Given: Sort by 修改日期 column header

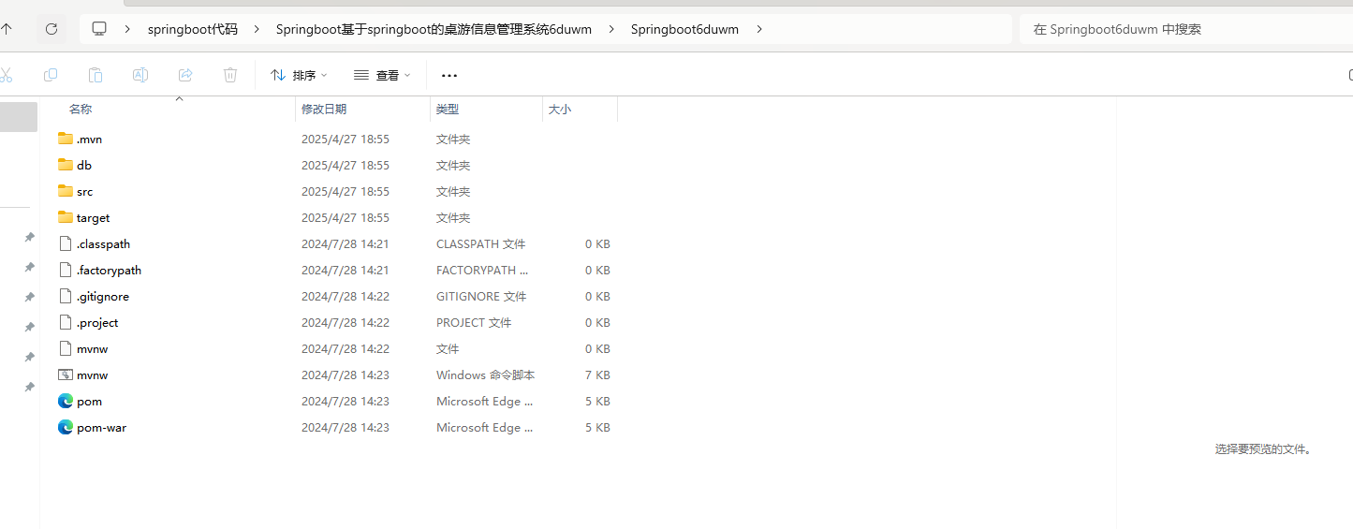Looking at the screenshot, I should point(324,110).
